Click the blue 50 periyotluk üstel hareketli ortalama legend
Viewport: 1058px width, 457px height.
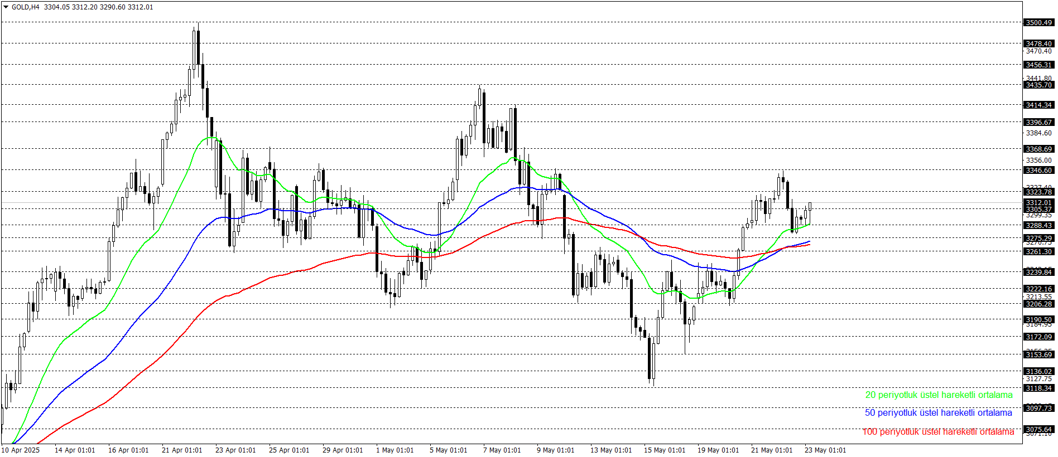coord(938,413)
